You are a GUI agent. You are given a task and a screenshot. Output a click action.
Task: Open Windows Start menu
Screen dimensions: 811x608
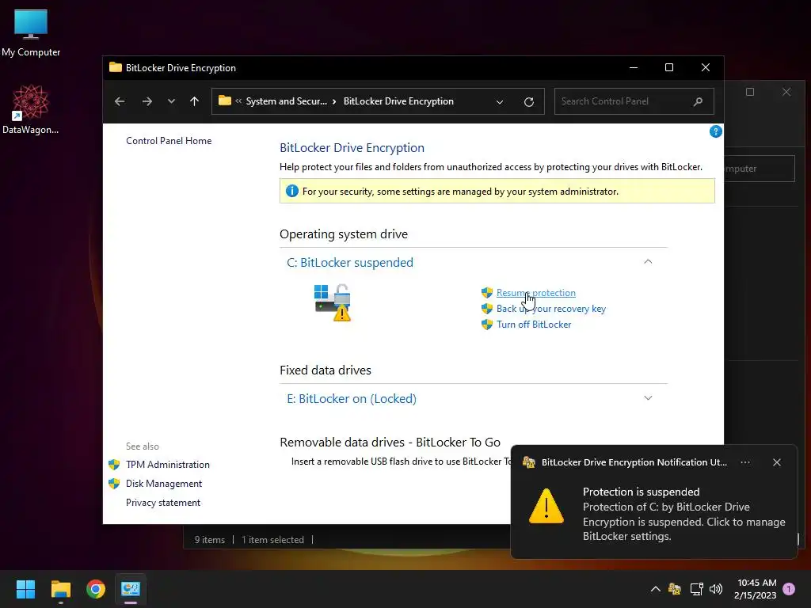25,589
